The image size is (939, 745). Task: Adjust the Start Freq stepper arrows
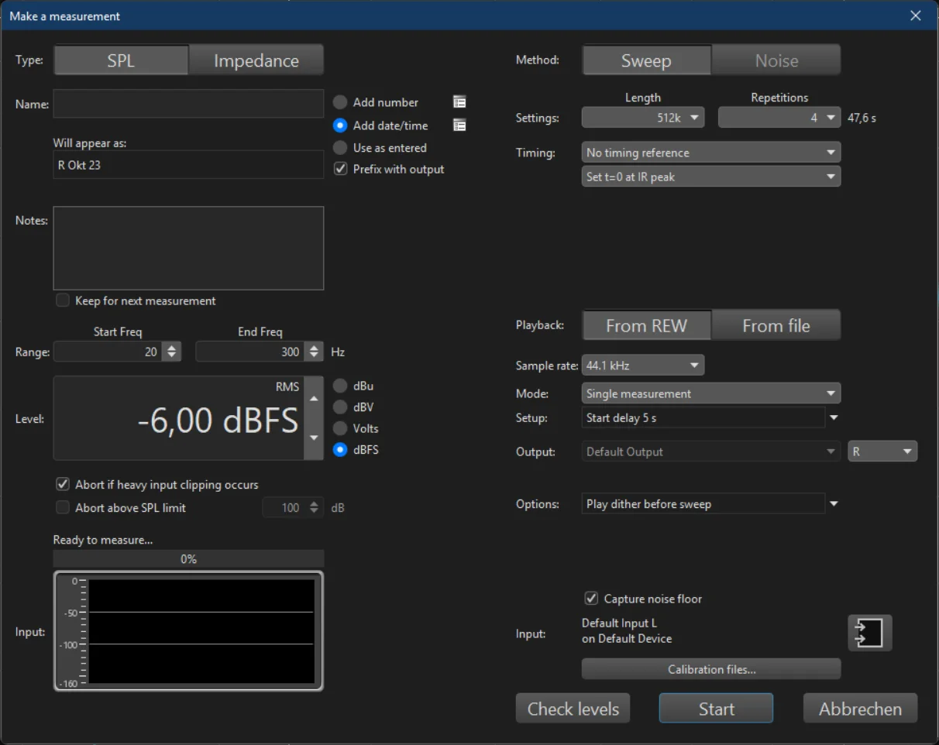(x=172, y=352)
